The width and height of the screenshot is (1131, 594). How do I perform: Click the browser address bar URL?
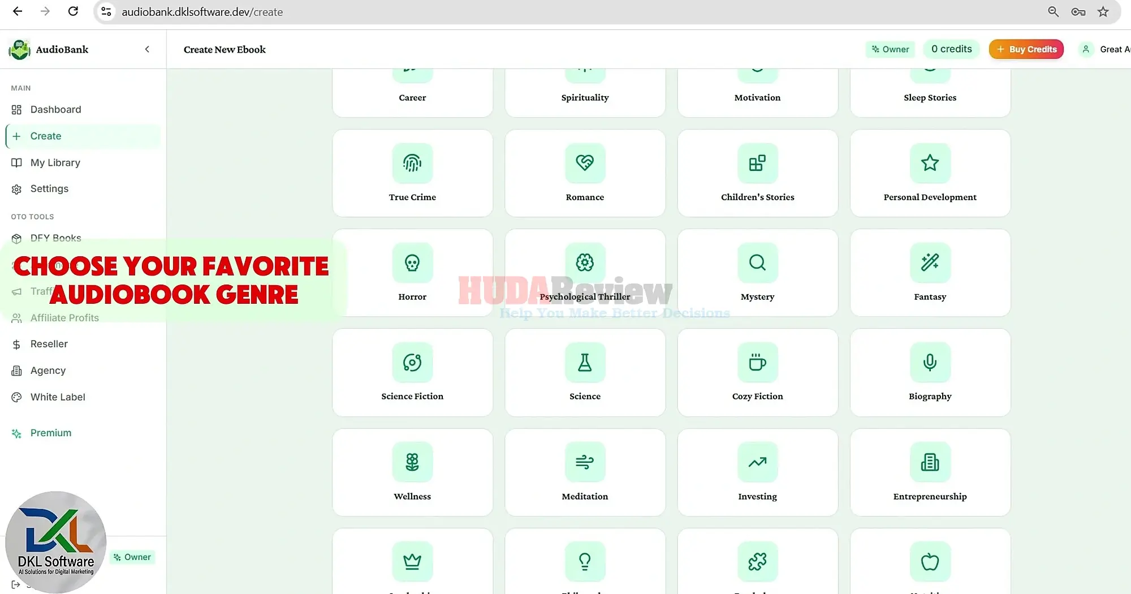[202, 12]
